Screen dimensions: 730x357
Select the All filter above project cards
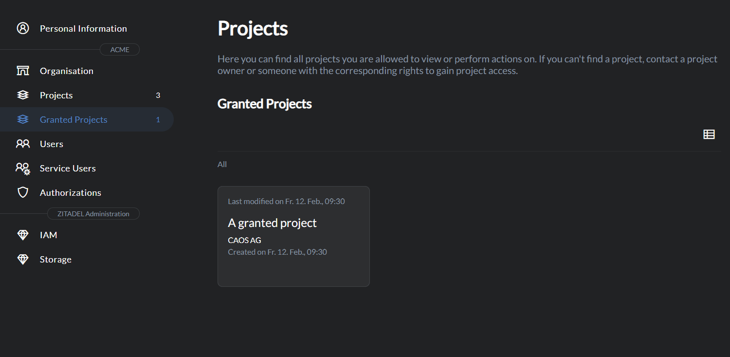tap(222, 164)
